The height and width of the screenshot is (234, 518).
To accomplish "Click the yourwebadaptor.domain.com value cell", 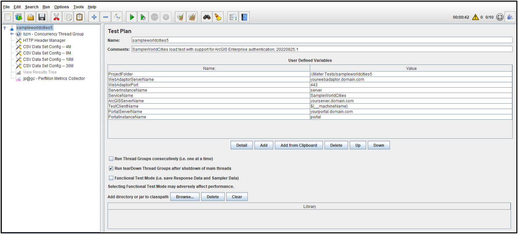I will pos(411,79).
